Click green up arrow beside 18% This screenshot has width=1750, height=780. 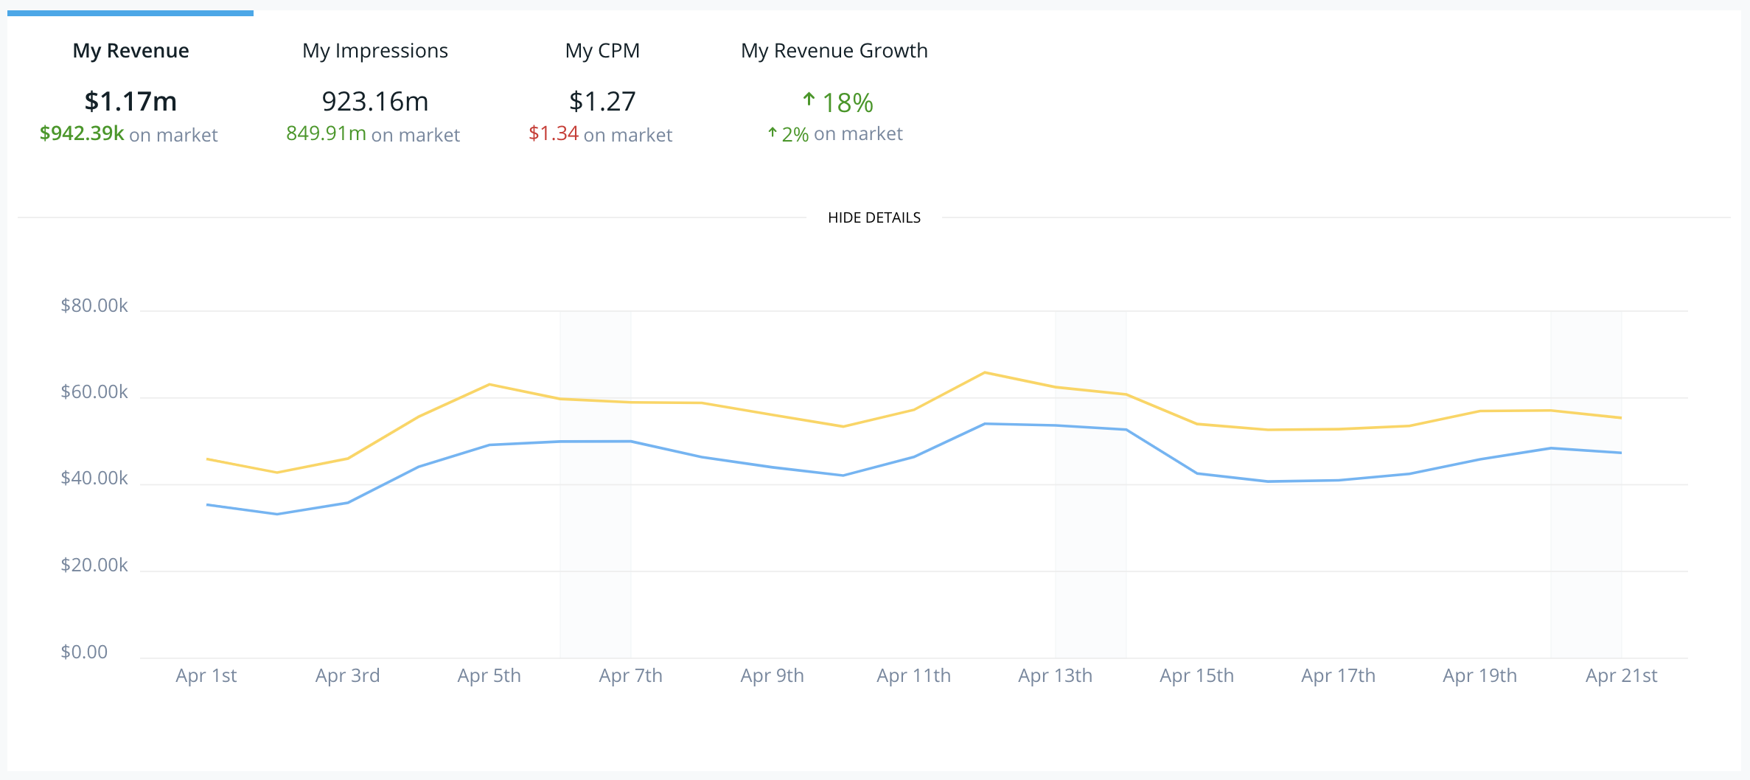coord(809,99)
